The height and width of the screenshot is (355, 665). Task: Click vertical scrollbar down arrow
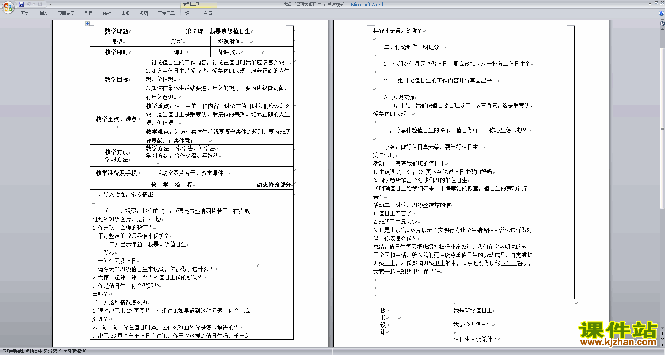coord(662,328)
